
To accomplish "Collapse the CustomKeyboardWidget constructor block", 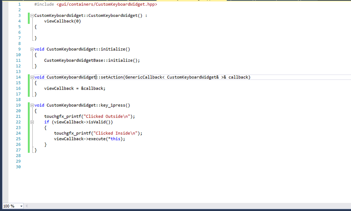I will [32, 16].
